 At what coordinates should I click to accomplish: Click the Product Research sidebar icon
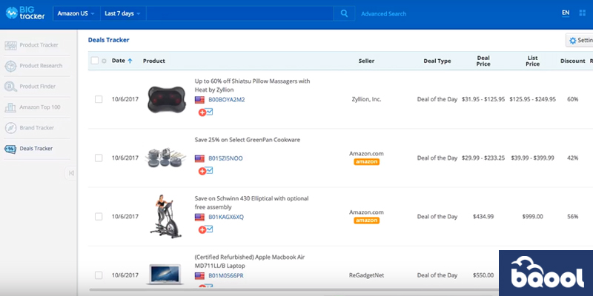pyautogui.click(x=10, y=66)
